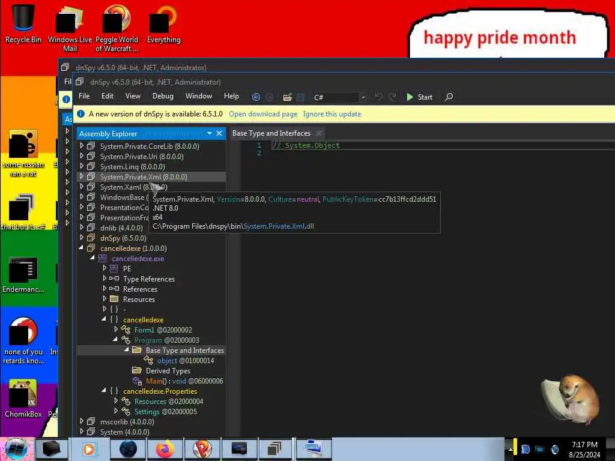Click the Type References node icon
The height and width of the screenshot is (461, 615).
click(x=114, y=279)
